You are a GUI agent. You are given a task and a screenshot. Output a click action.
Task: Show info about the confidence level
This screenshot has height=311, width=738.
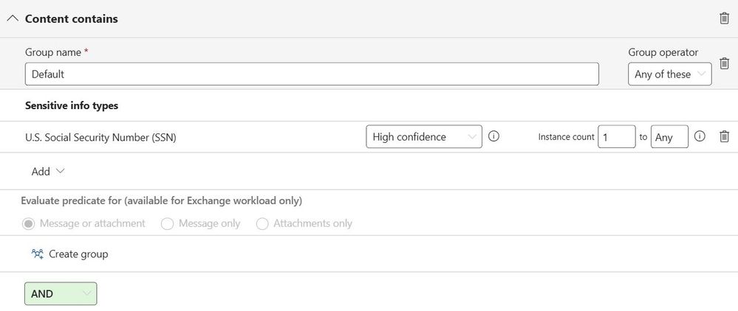click(494, 136)
